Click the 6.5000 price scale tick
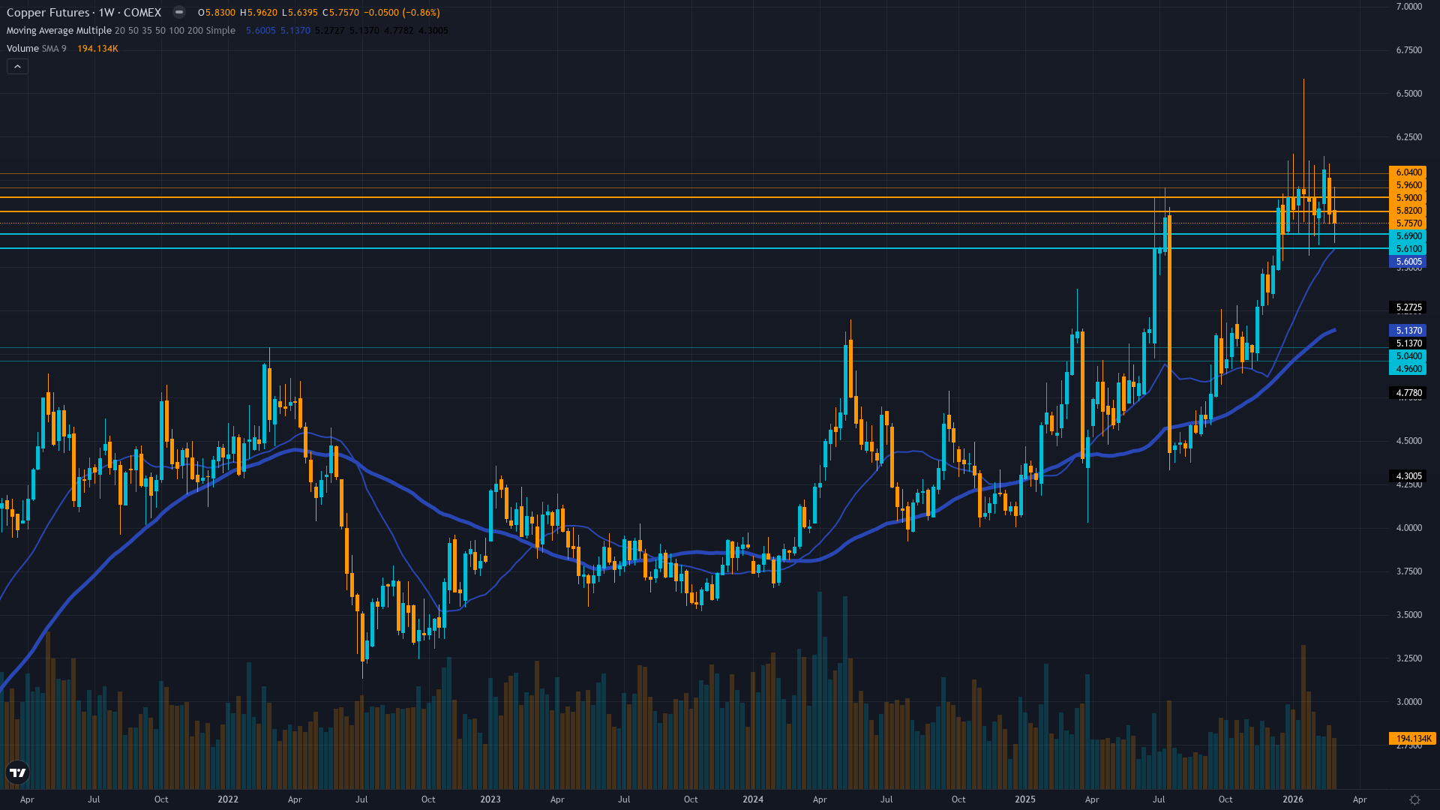 [x=1408, y=94]
